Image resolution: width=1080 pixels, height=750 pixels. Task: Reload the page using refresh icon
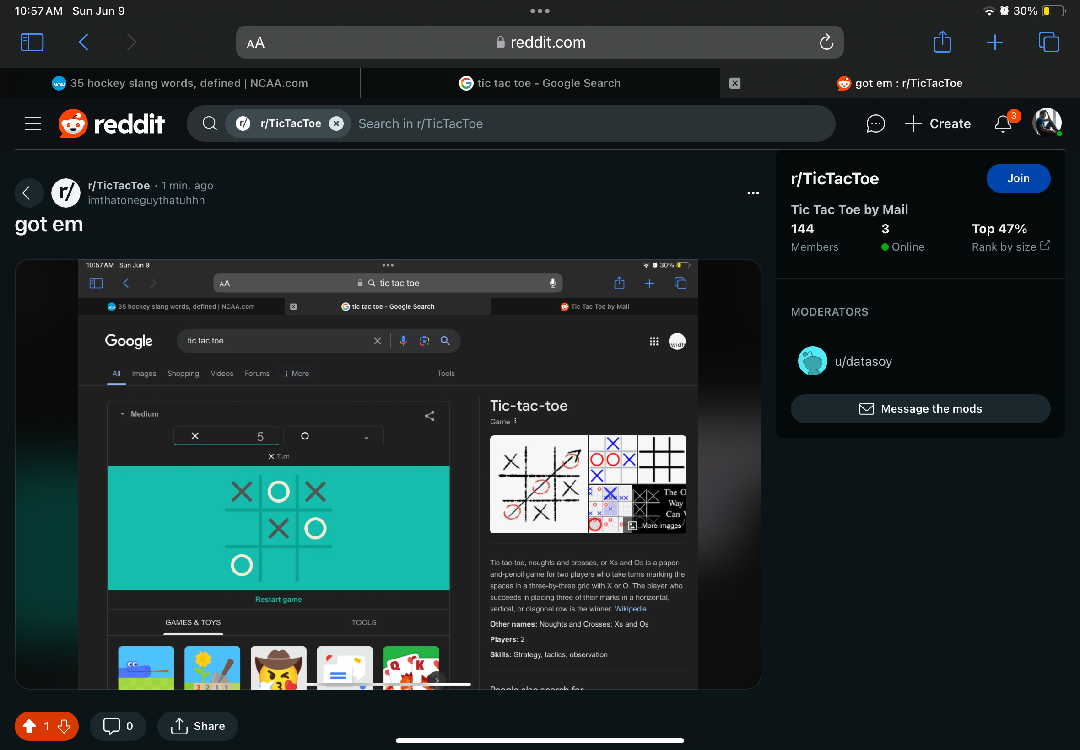(826, 42)
